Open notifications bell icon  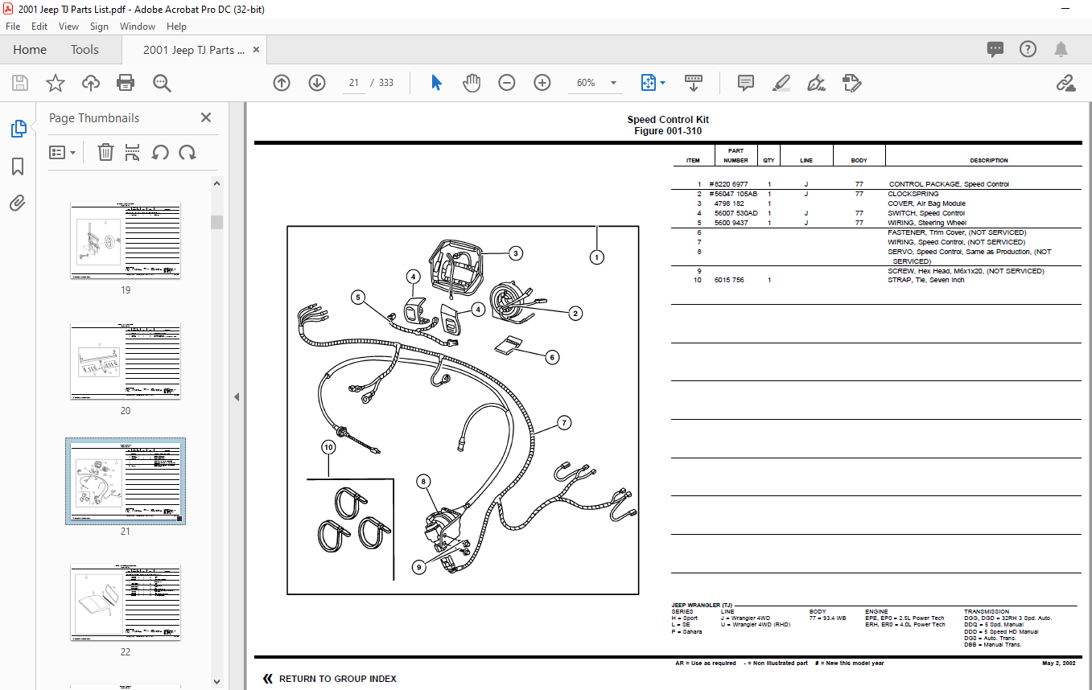(1061, 50)
